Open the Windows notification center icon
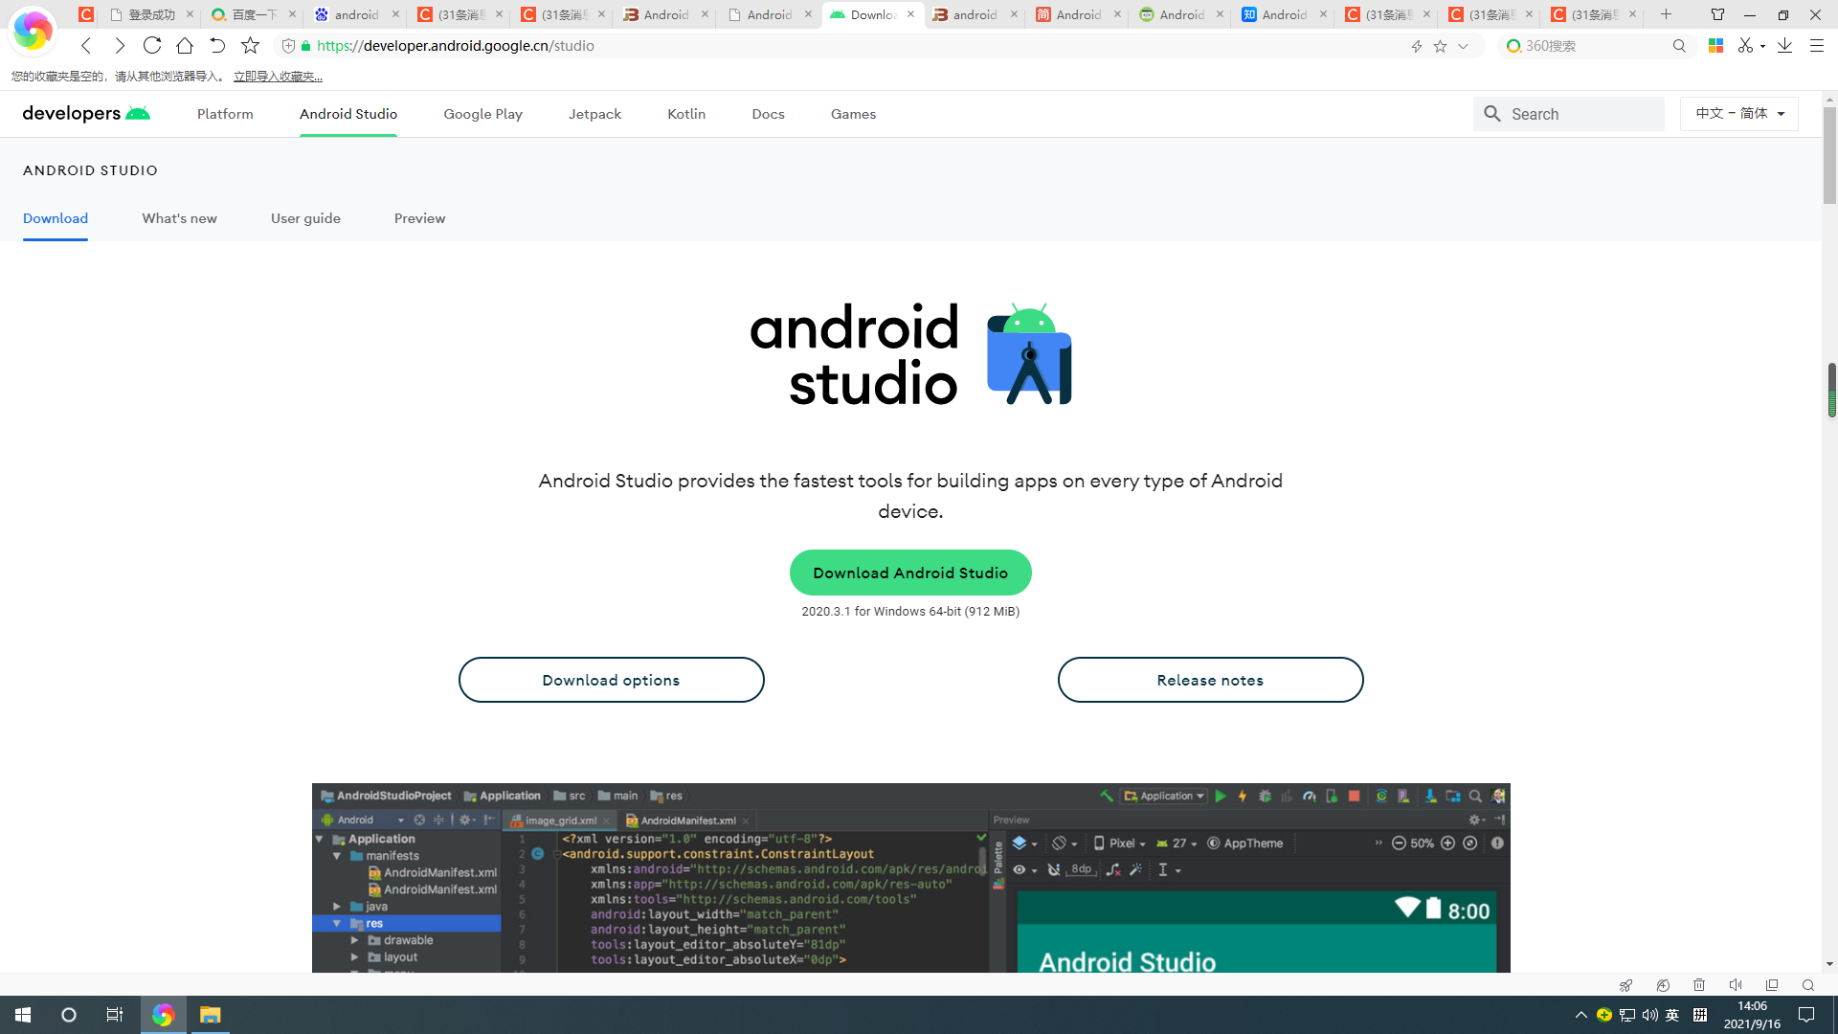Image resolution: width=1838 pixels, height=1034 pixels. pyautogui.click(x=1806, y=1015)
